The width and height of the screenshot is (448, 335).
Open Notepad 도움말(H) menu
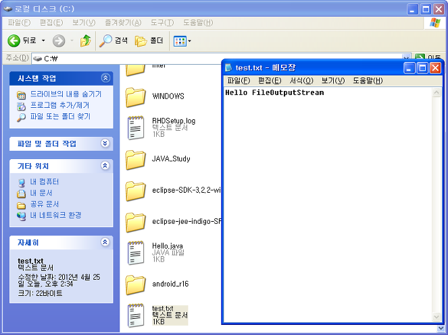click(x=368, y=81)
